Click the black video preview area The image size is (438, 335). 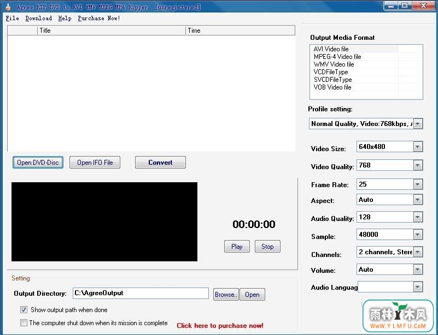coord(104,222)
